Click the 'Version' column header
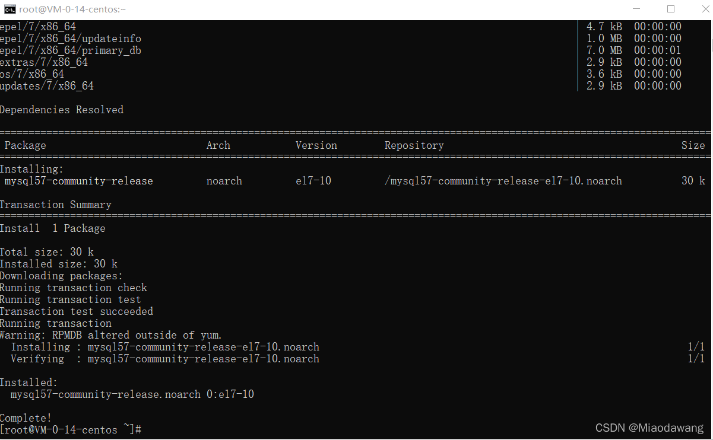 316,145
